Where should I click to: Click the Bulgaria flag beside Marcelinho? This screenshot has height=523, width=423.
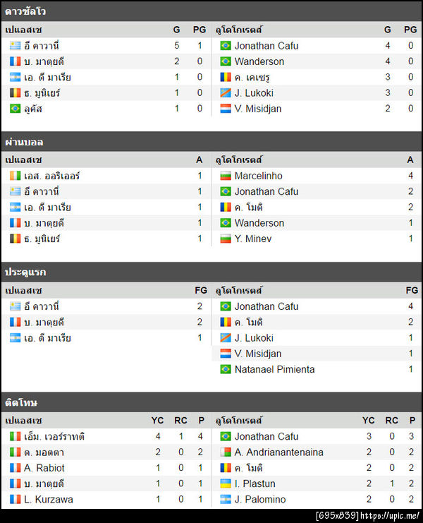(226, 176)
